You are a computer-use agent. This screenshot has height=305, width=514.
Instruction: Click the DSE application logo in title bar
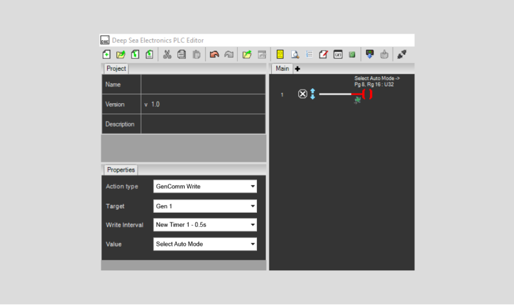coord(105,40)
